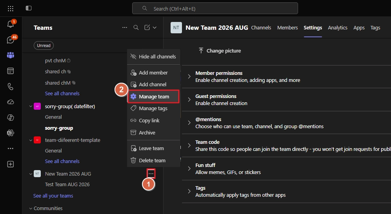Open Activity bell notifications
Screen dimensions: 391x214
point(11,24)
